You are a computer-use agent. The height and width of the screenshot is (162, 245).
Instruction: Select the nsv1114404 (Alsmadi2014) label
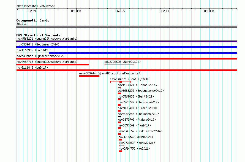click(137, 85)
